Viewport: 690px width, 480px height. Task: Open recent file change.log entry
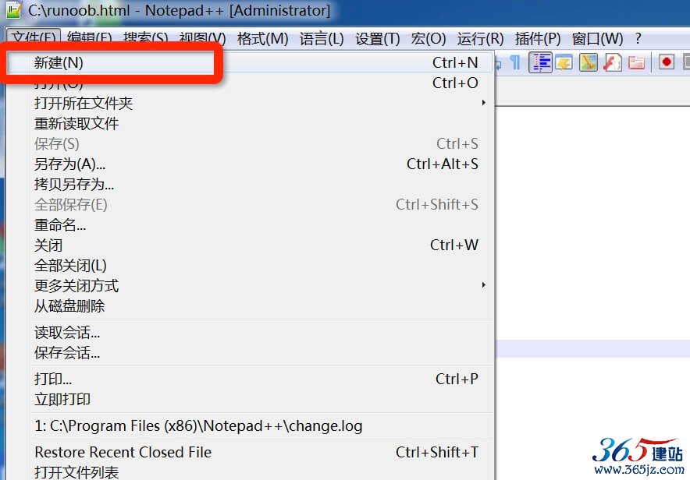(250, 426)
